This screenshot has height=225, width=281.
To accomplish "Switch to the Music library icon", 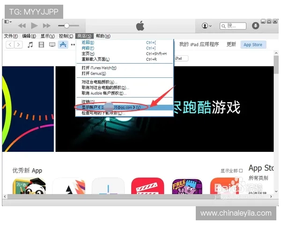I will (x=30, y=45).
